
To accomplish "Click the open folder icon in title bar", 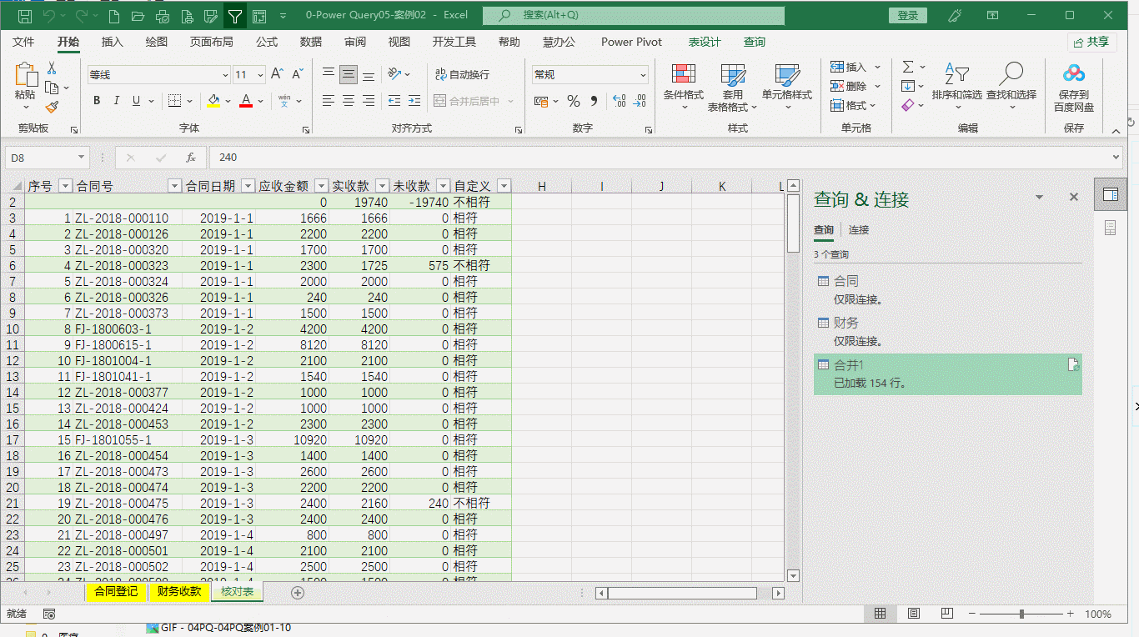I will point(138,16).
